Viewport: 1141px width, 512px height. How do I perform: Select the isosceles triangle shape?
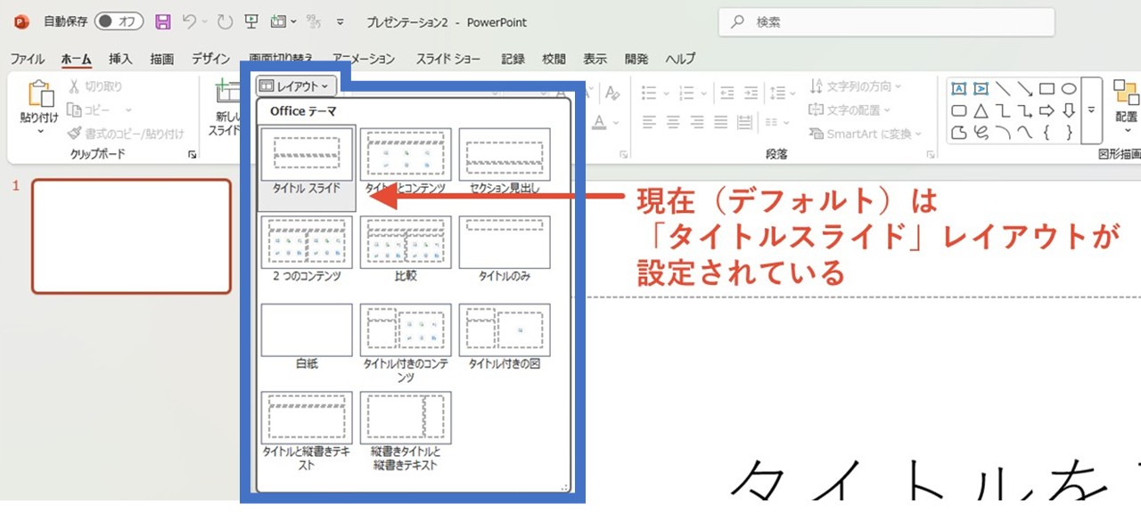pos(981,111)
